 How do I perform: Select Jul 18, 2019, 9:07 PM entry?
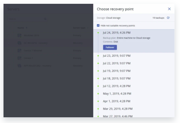click(117, 78)
